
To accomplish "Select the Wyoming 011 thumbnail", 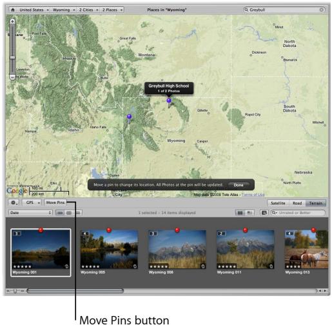I will coord(246,249).
